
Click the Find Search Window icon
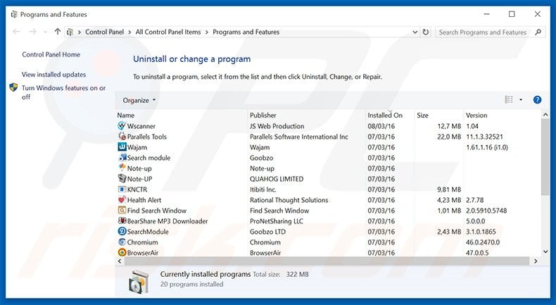122,210
